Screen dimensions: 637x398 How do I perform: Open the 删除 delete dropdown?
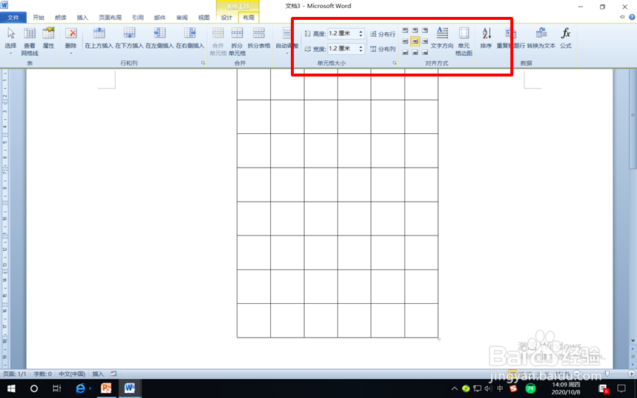[71, 40]
